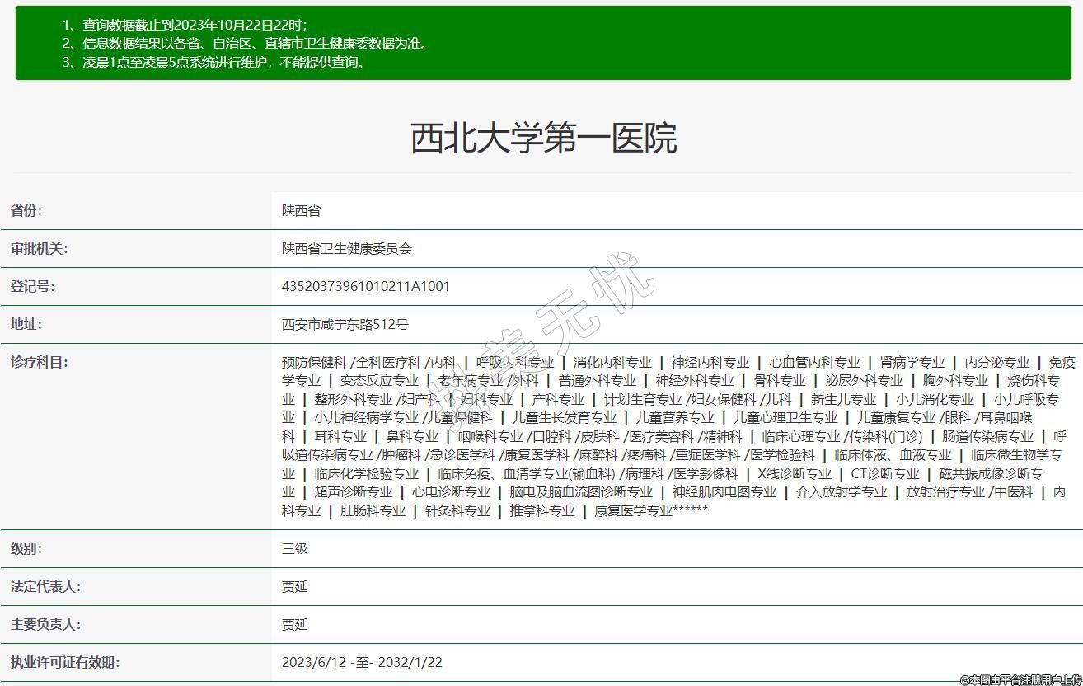Click the address 西安市咸宁东路512号
This screenshot has height=686, width=1083.
tap(345, 325)
